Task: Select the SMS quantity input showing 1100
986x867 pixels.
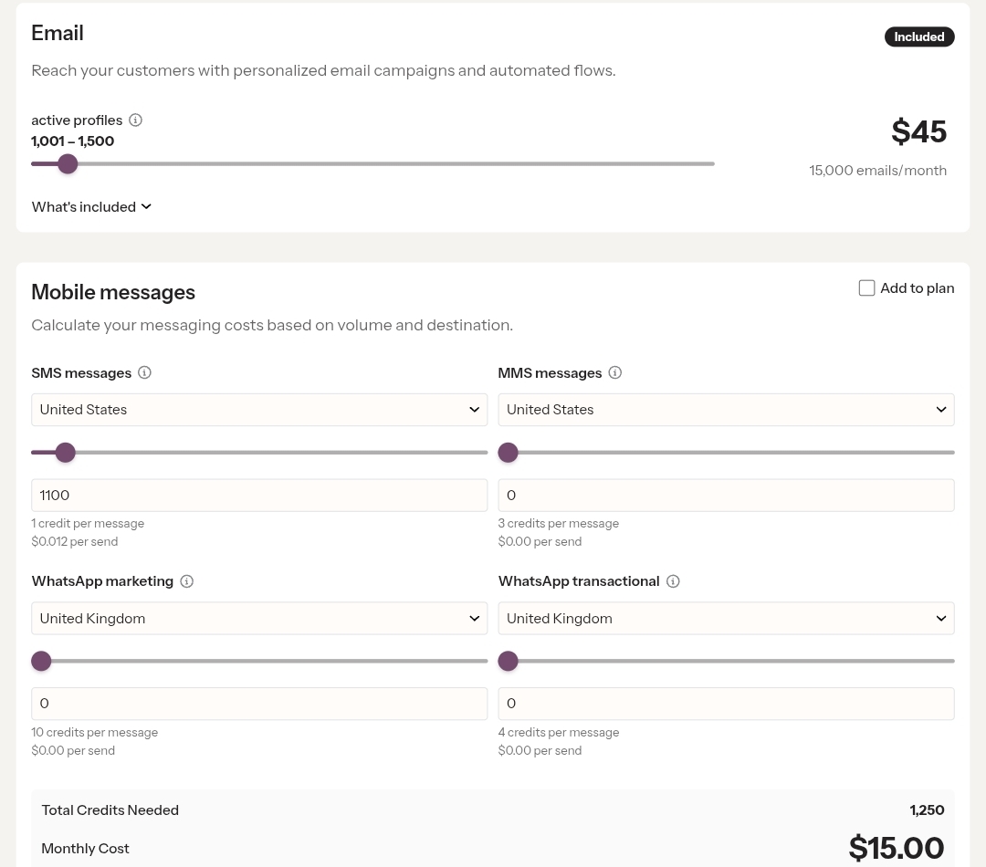Action: point(259,495)
